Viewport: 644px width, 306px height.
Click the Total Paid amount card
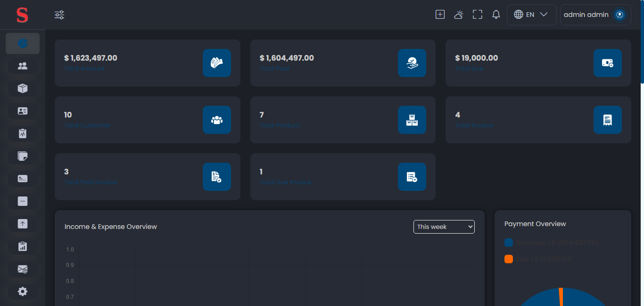pyautogui.click(x=343, y=63)
